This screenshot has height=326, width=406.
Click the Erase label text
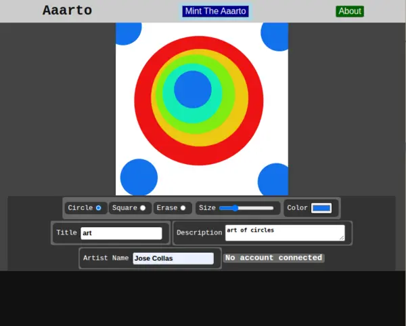coord(167,208)
